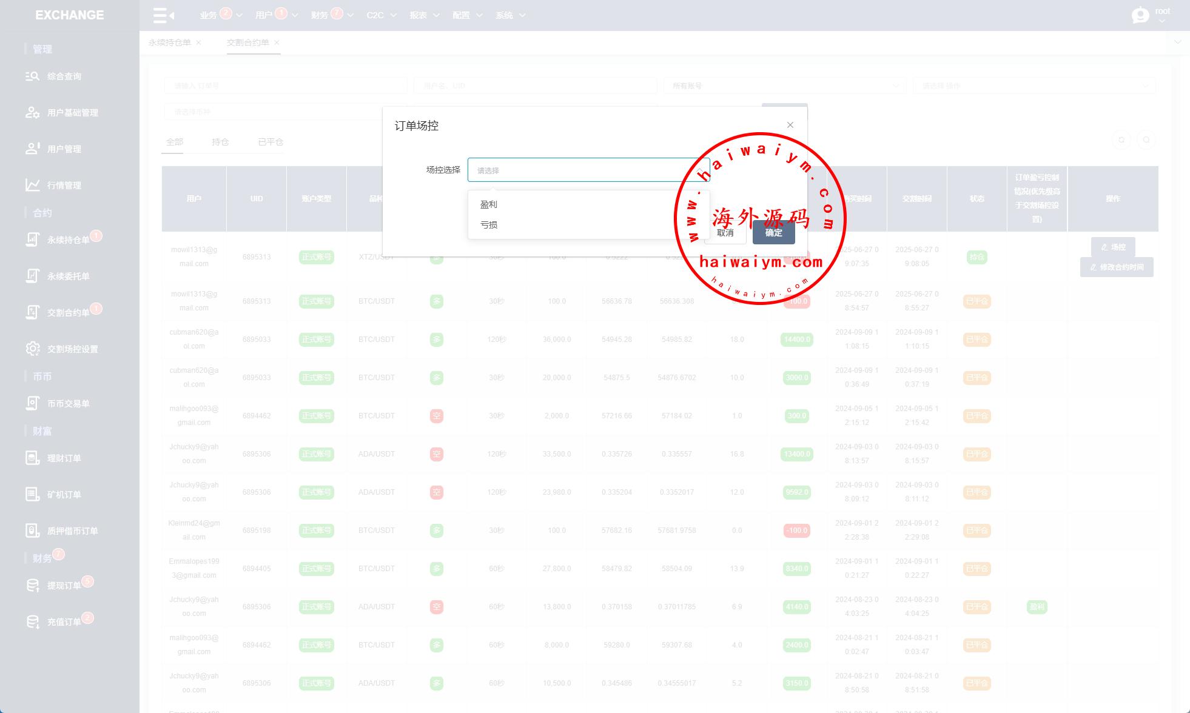Open 行情管理 chart icon item
The image size is (1190, 713).
32,186
